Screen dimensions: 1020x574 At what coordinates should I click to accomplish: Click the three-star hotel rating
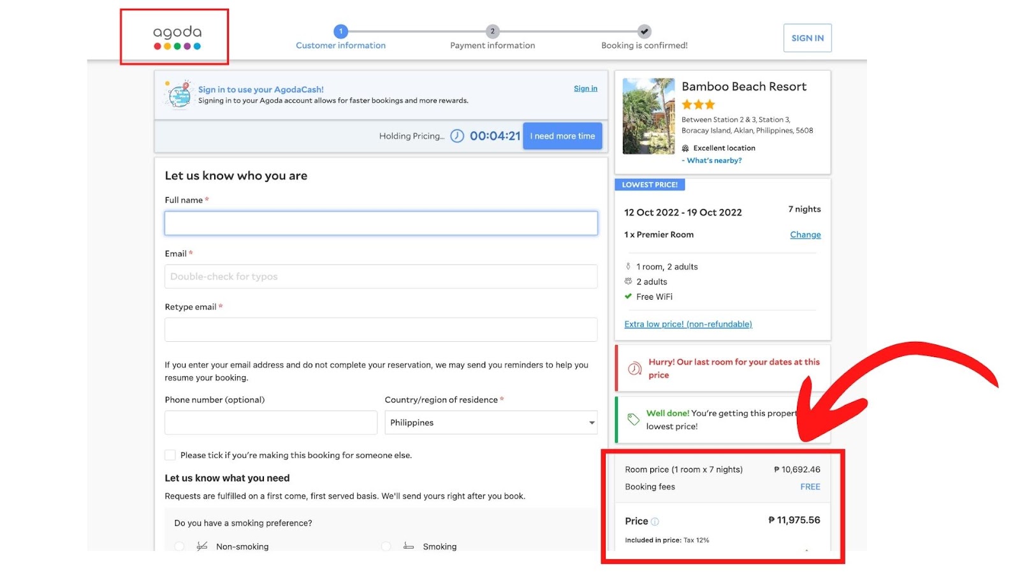698,105
